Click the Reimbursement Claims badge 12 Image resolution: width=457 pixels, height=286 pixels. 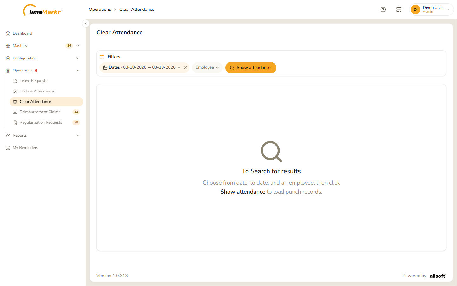click(76, 112)
